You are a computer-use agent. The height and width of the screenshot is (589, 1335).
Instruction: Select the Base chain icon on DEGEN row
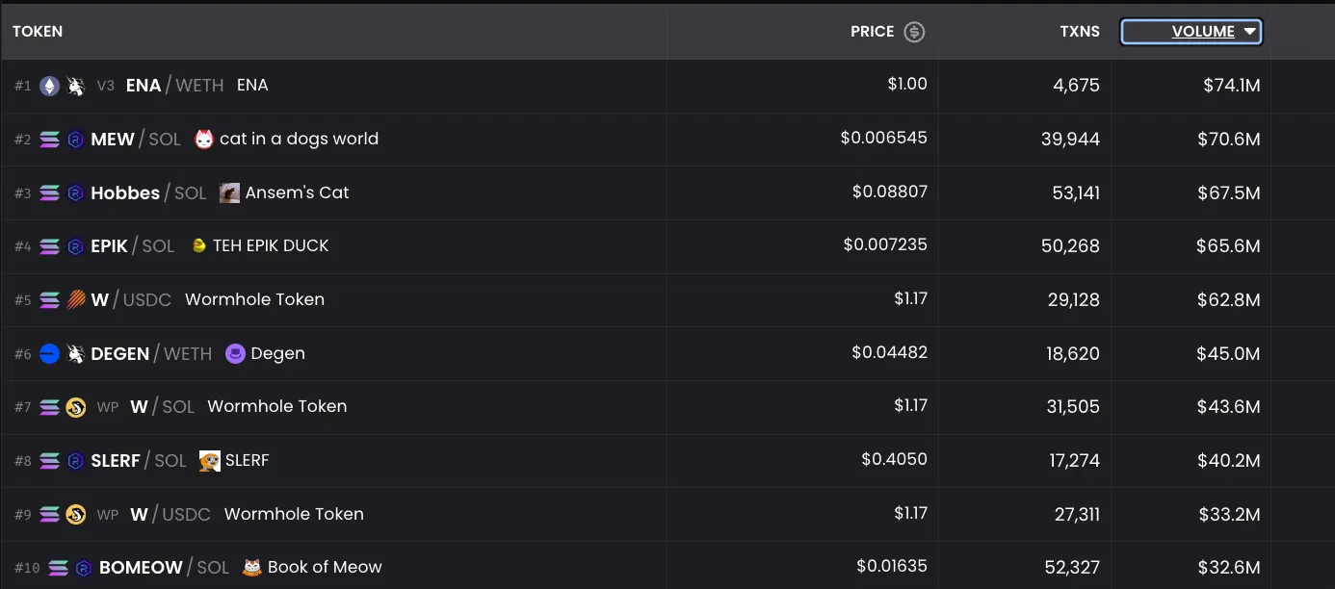[x=49, y=353]
